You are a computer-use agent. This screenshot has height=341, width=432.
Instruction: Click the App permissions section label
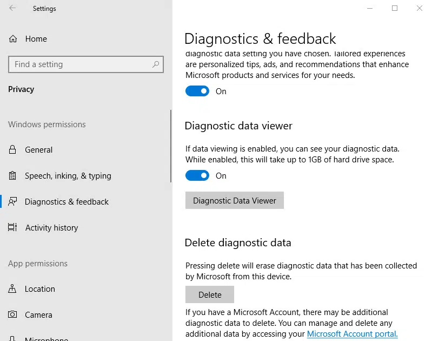point(38,264)
